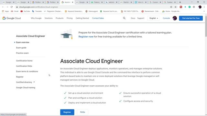
Task: Open Register link in the sidebar
Action: (20, 77)
